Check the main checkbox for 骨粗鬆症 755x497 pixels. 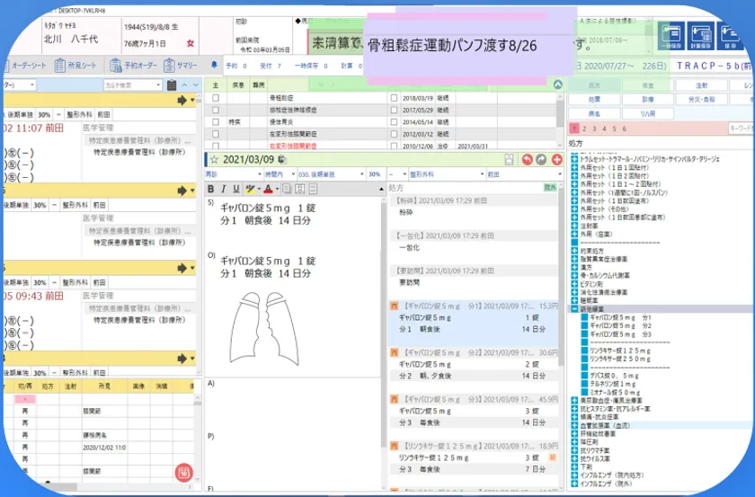pos(215,97)
